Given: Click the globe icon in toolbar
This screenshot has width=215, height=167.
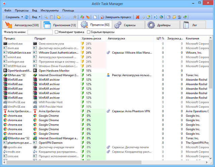Looking at the screenshot, I should (161, 17).
